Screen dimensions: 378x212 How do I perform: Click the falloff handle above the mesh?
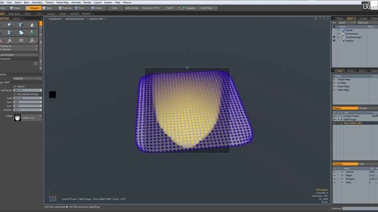pos(187,68)
